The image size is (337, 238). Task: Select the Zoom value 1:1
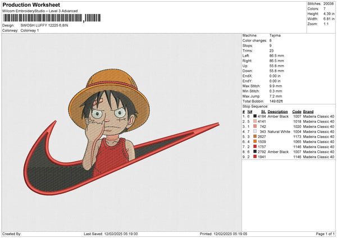point(326,24)
